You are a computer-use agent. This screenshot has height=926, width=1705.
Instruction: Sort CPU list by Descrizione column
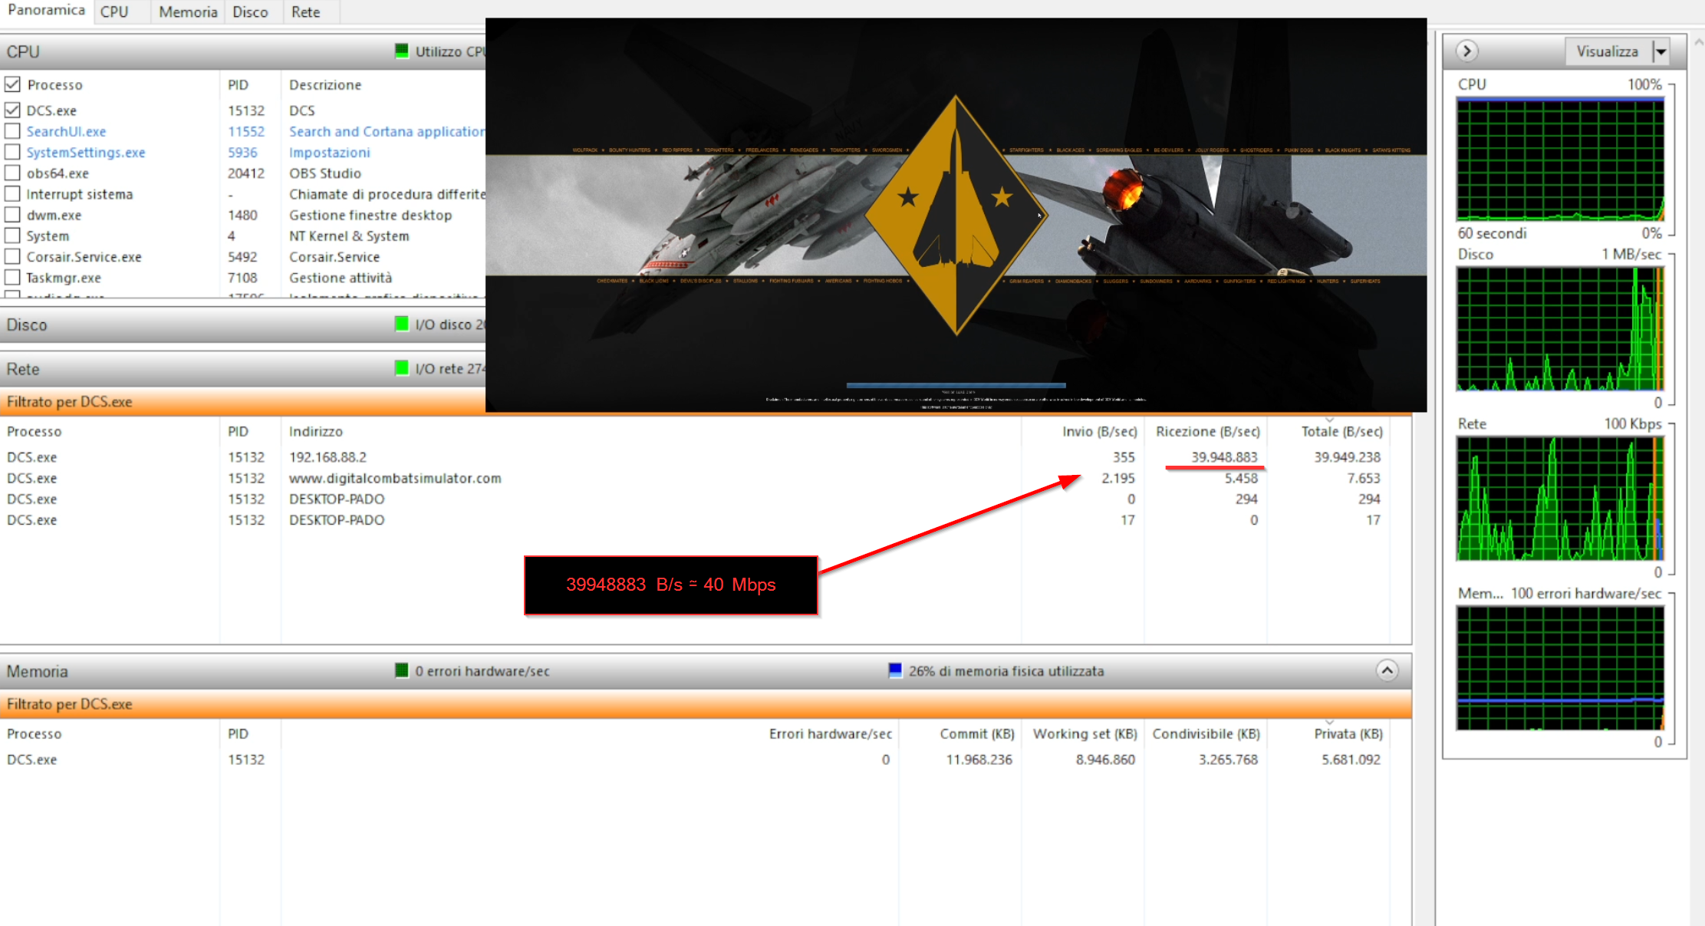[x=325, y=84]
